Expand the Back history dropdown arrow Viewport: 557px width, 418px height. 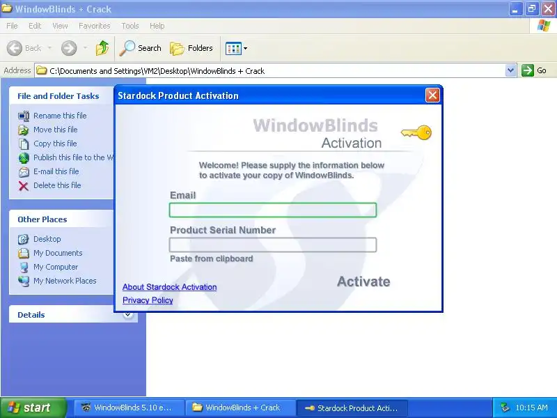coord(49,48)
